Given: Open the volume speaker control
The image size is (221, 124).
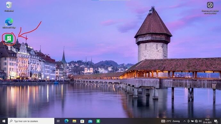Looking at the screenshot, I should click(x=200, y=121).
